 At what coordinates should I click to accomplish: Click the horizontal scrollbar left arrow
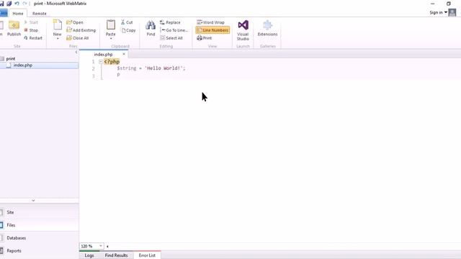click(107, 246)
